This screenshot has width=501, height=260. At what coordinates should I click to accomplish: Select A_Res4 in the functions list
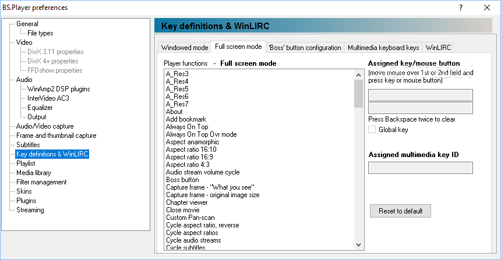click(177, 81)
